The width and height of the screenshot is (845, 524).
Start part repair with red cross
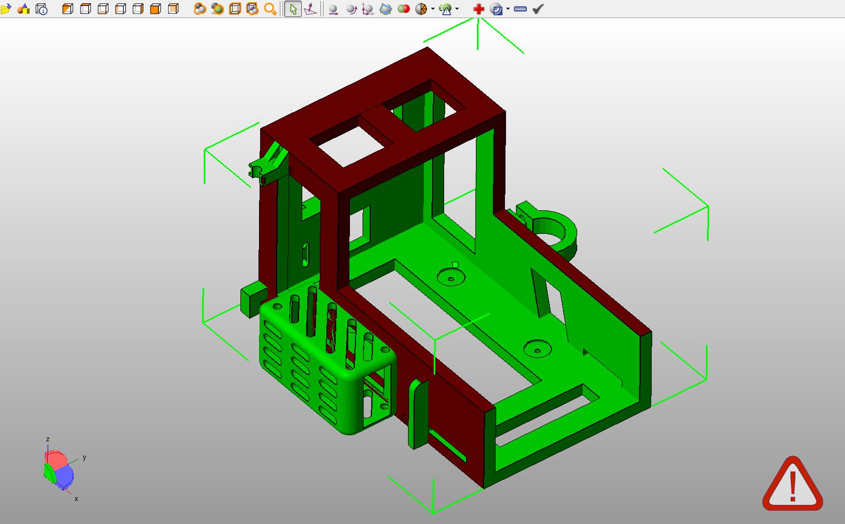point(479,9)
